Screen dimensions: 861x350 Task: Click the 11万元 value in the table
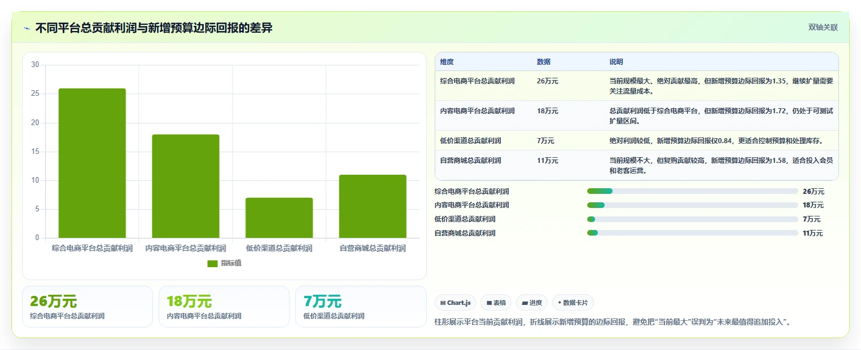[548, 161]
